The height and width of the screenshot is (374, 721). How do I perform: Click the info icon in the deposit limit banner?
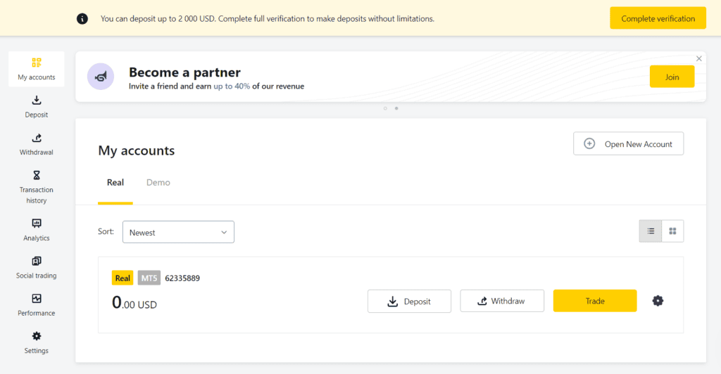pyautogui.click(x=82, y=19)
